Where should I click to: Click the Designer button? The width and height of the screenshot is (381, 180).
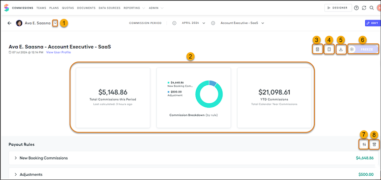338,8
